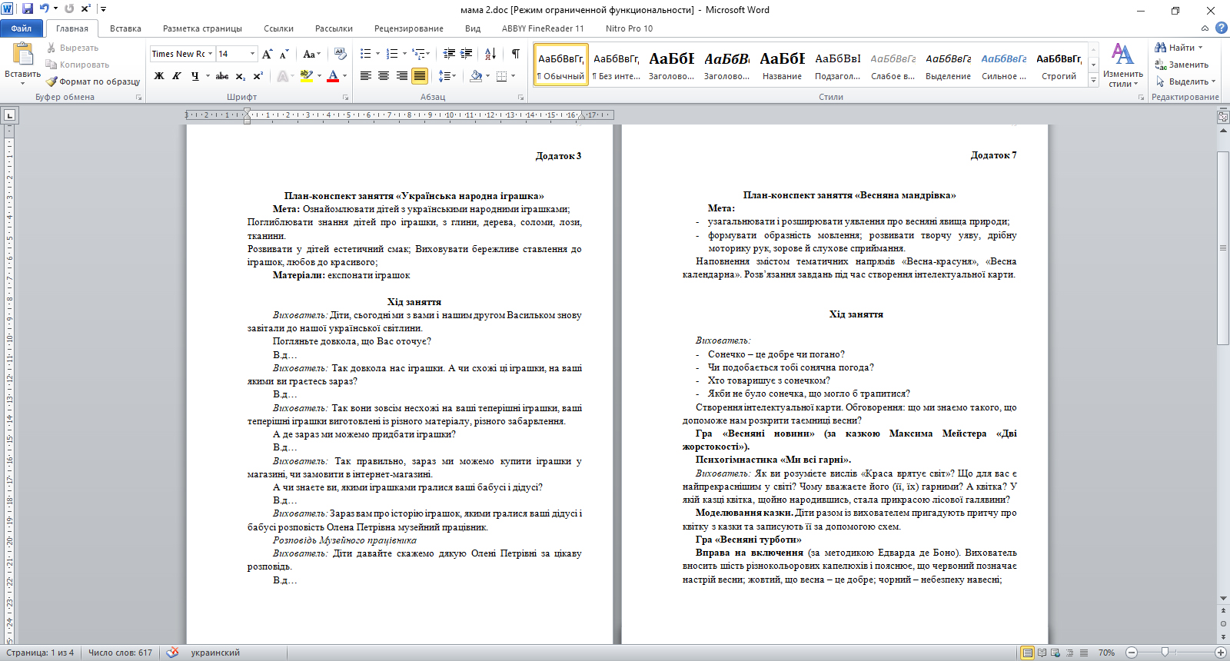Click the Word Help question mark icon
The width and height of the screenshot is (1230, 661).
point(1221,28)
